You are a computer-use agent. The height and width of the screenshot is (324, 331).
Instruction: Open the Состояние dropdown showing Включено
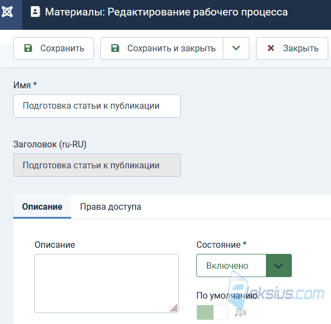click(x=244, y=265)
